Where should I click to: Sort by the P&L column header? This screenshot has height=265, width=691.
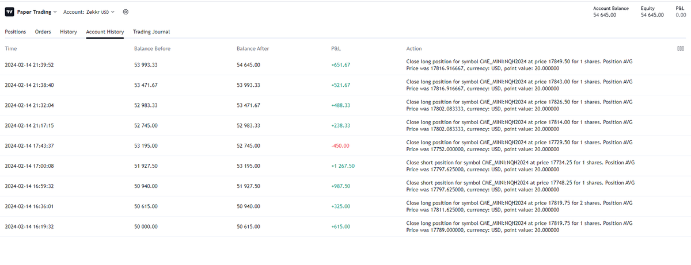(x=337, y=49)
